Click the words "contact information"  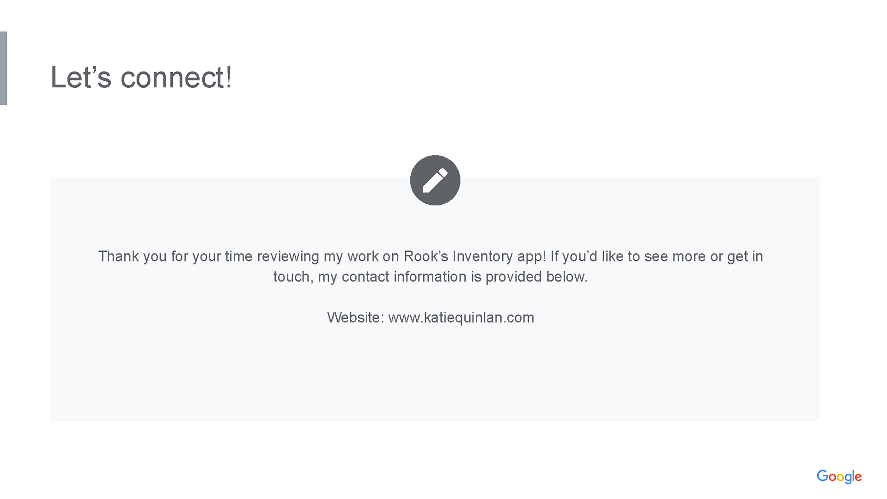pos(404,277)
